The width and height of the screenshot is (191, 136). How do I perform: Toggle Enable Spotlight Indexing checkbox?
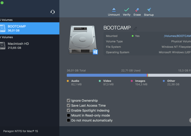point(69,110)
